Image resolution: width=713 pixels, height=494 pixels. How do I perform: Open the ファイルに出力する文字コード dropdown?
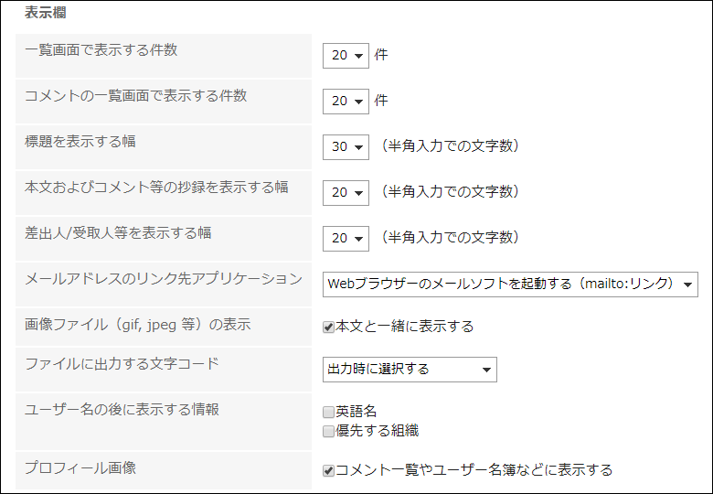point(410,370)
